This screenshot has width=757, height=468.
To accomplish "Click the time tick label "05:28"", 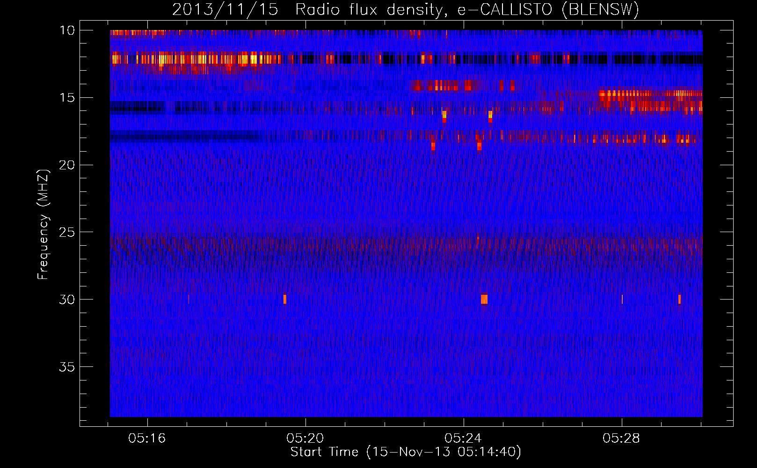I will coord(621,439).
